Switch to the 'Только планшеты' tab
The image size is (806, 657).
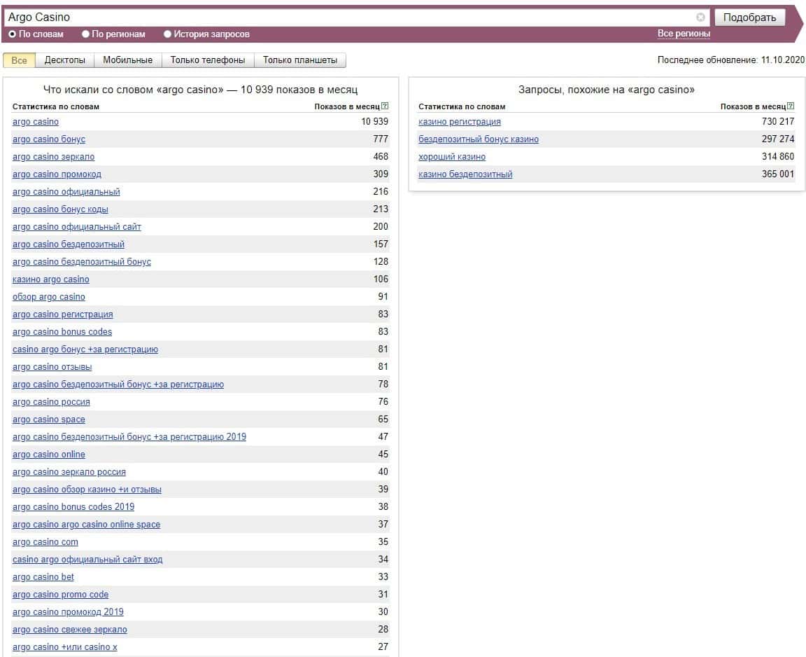[x=299, y=60]
